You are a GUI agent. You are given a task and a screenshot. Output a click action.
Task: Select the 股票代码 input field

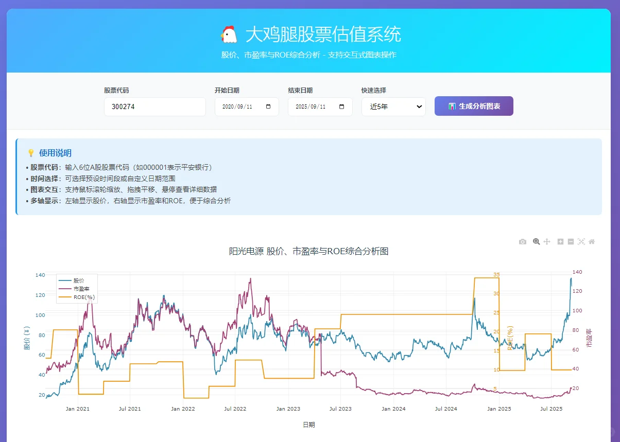coord(154,107)
